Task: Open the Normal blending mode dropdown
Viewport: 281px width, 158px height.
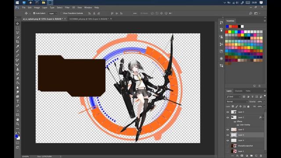Action: (x=237, y=101)
